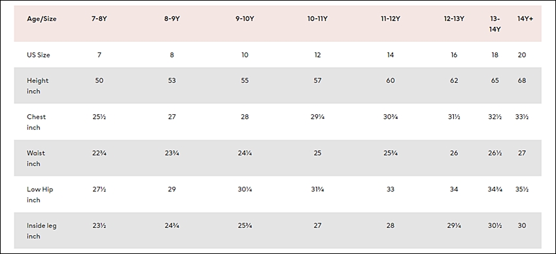The image size is (556, 254).
Task: Click the Inside leg inch row label
Action: point(41,230)
